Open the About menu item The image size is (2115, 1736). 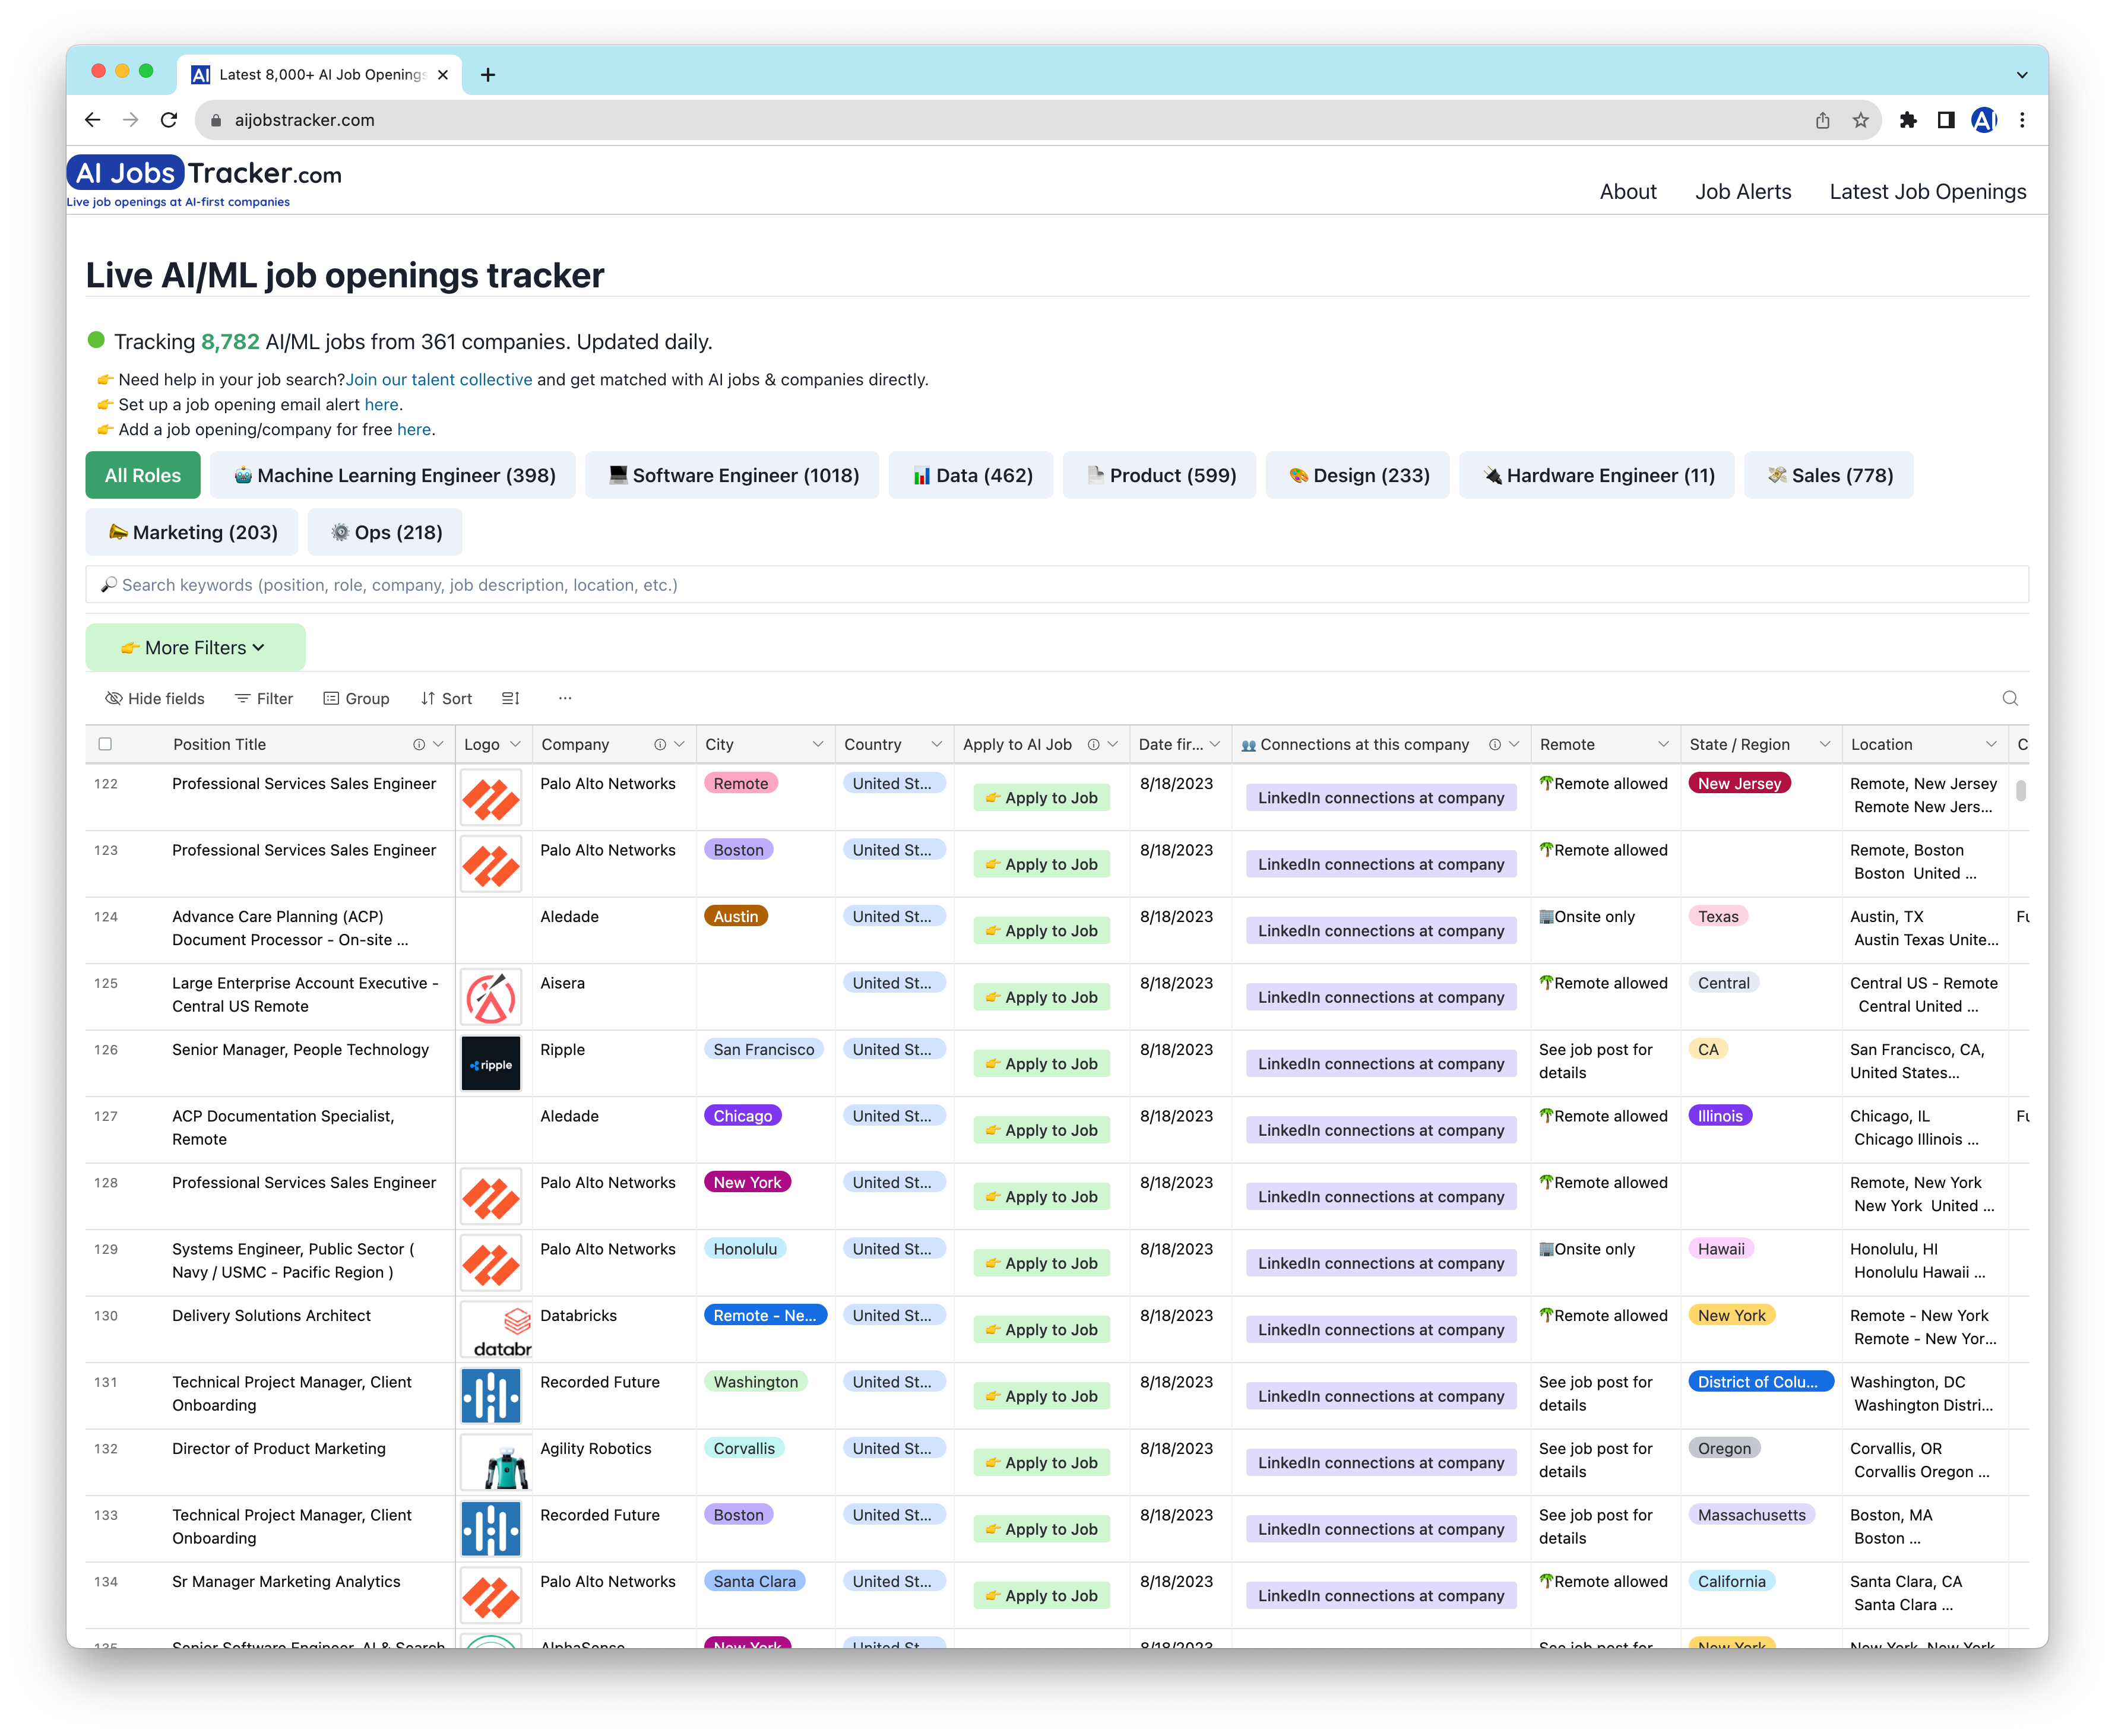coord(1628,191)
